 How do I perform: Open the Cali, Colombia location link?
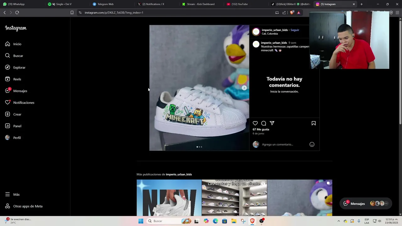[x=270, y=34]
